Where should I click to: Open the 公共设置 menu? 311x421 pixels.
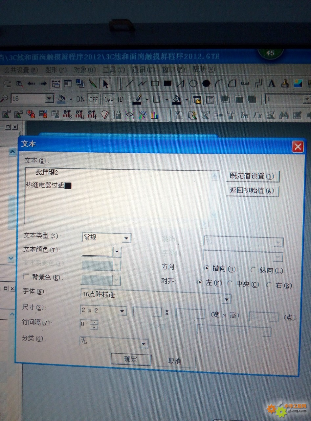[x=21, y=70]
